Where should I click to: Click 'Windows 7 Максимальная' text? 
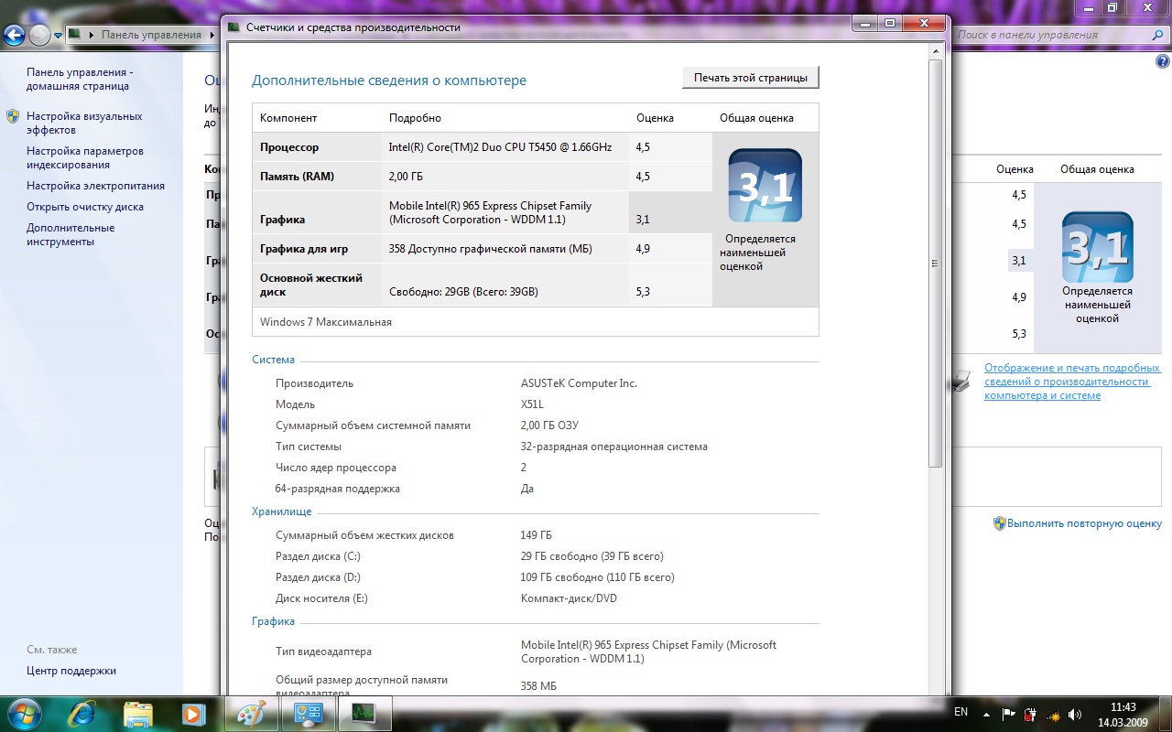pos(326,322)
